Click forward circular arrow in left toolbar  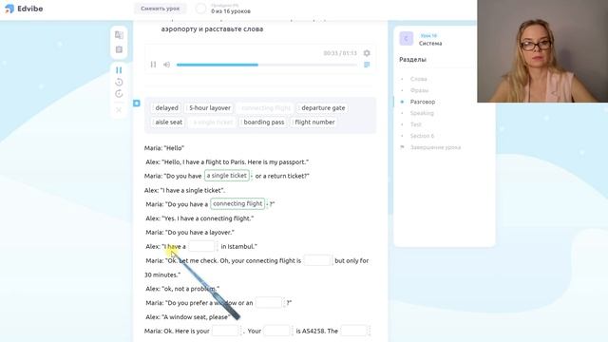coord(119,93)
